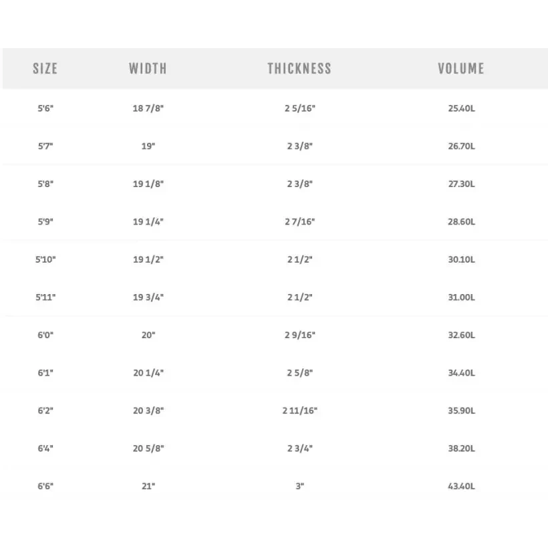Click the 2 7/16" thickness value

[x=299, y=221]
